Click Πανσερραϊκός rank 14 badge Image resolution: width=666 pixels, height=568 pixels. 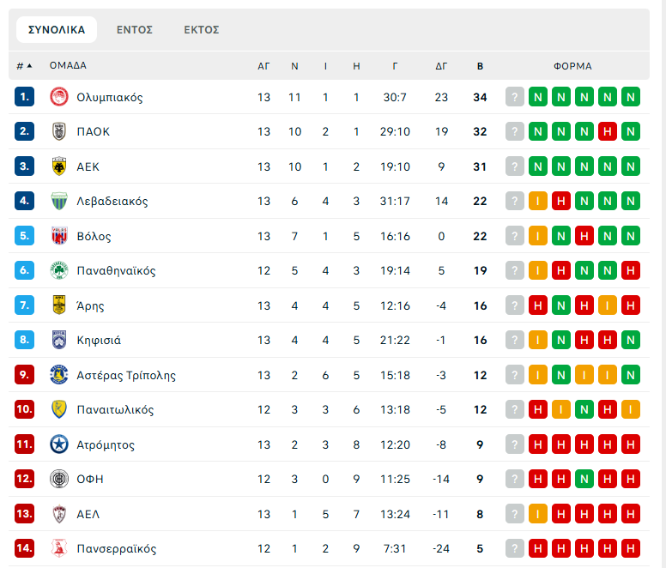pos(24,548)
